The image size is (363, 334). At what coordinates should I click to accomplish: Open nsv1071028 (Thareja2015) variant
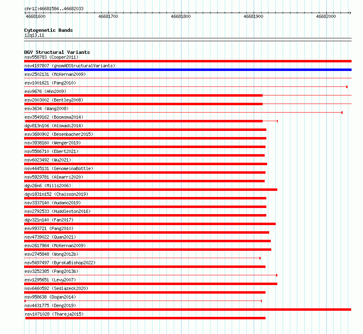click(x=54, y=314)
